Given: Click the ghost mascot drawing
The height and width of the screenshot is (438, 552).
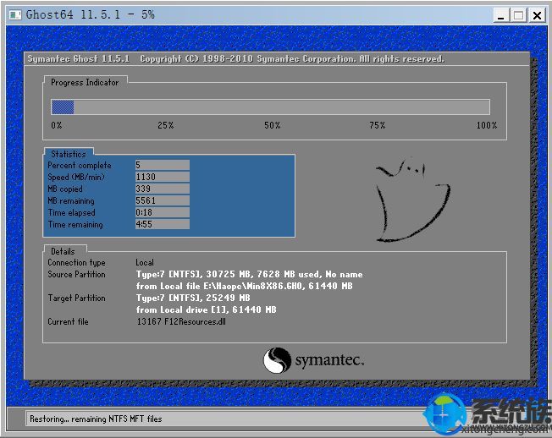Looking at the screenshot, I should point(412,200).
